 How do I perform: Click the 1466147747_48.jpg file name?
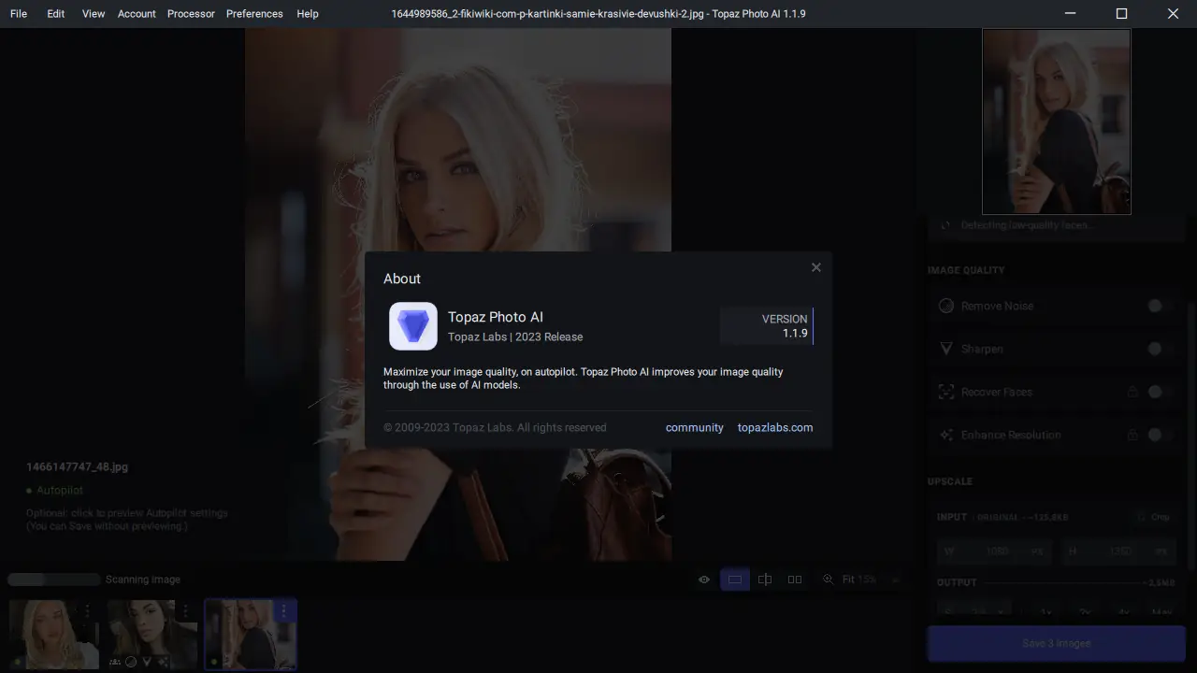[77, 466]
